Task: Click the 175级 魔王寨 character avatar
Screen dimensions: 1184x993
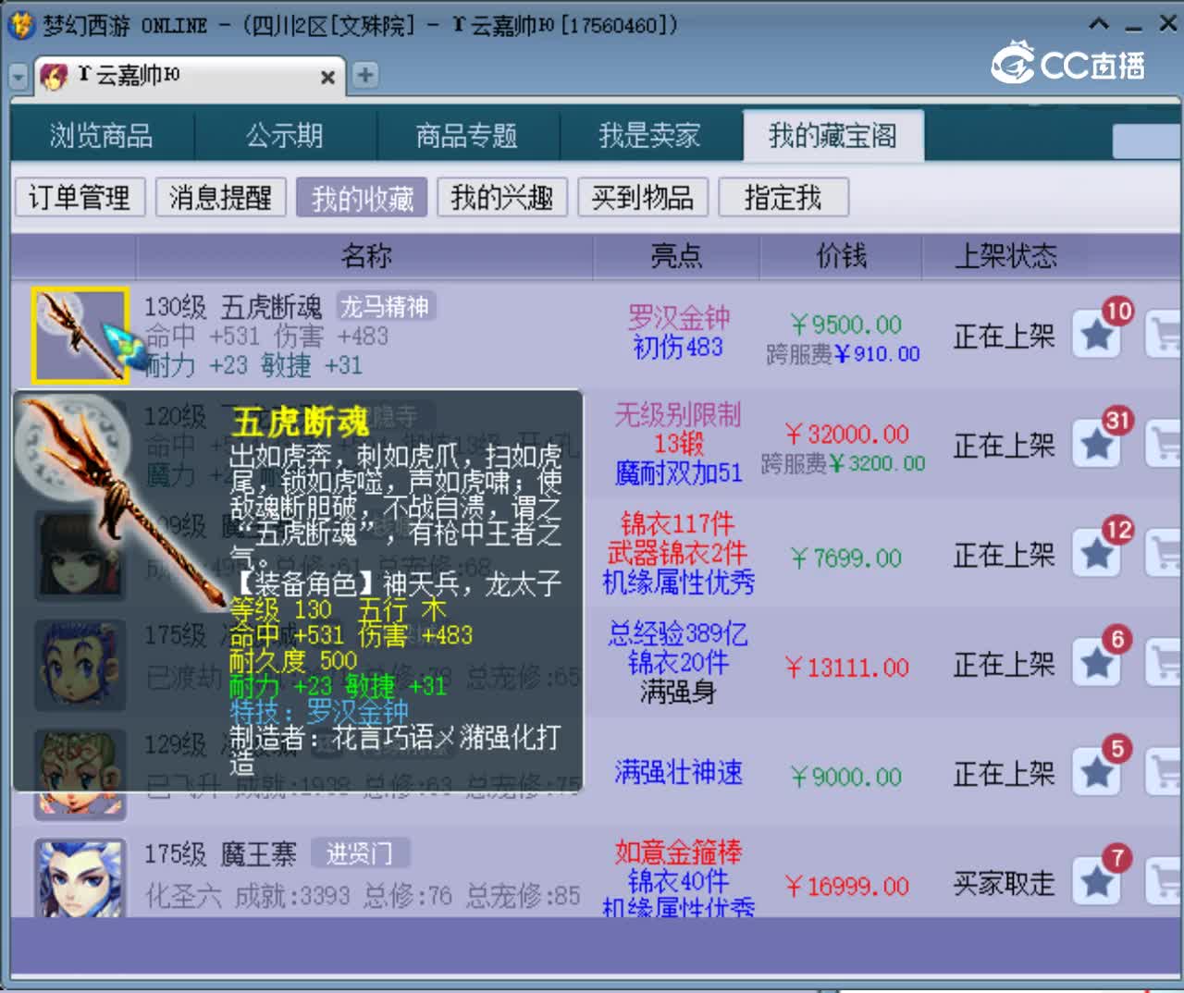Action: click(80, 878)
